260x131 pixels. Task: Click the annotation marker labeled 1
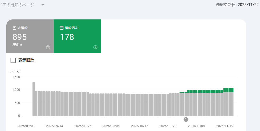pos(186,119)
